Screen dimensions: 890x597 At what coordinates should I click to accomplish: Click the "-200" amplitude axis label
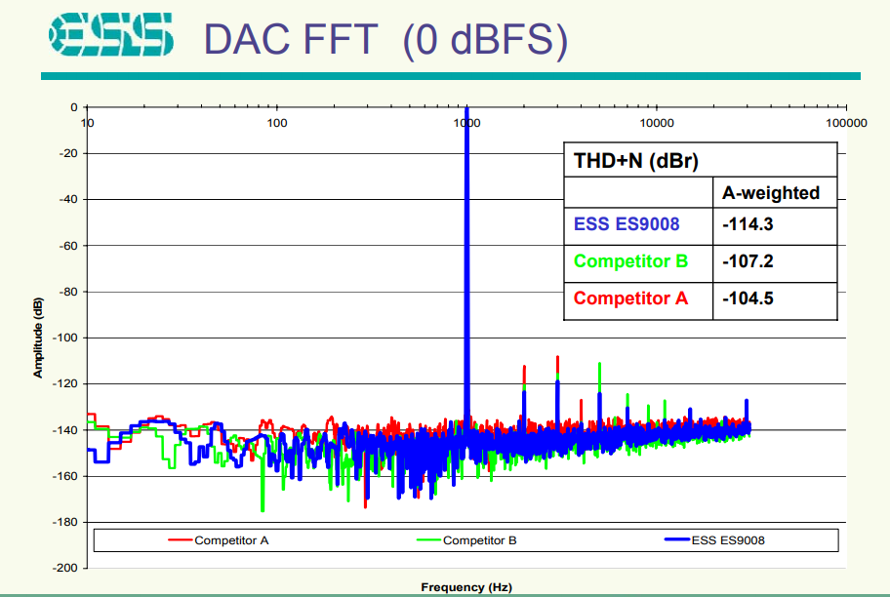tap(65, 568)
